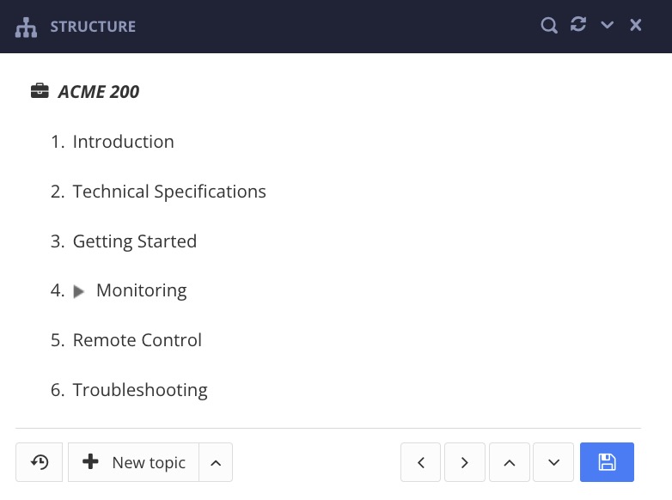Click the history revert icon button
Viewport: 672px width, 500px height.
[40, 462]
